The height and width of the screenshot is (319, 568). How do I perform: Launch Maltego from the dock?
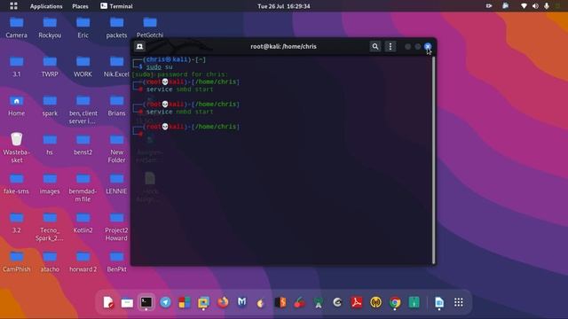pyautogui.click(x=242, y=301)
